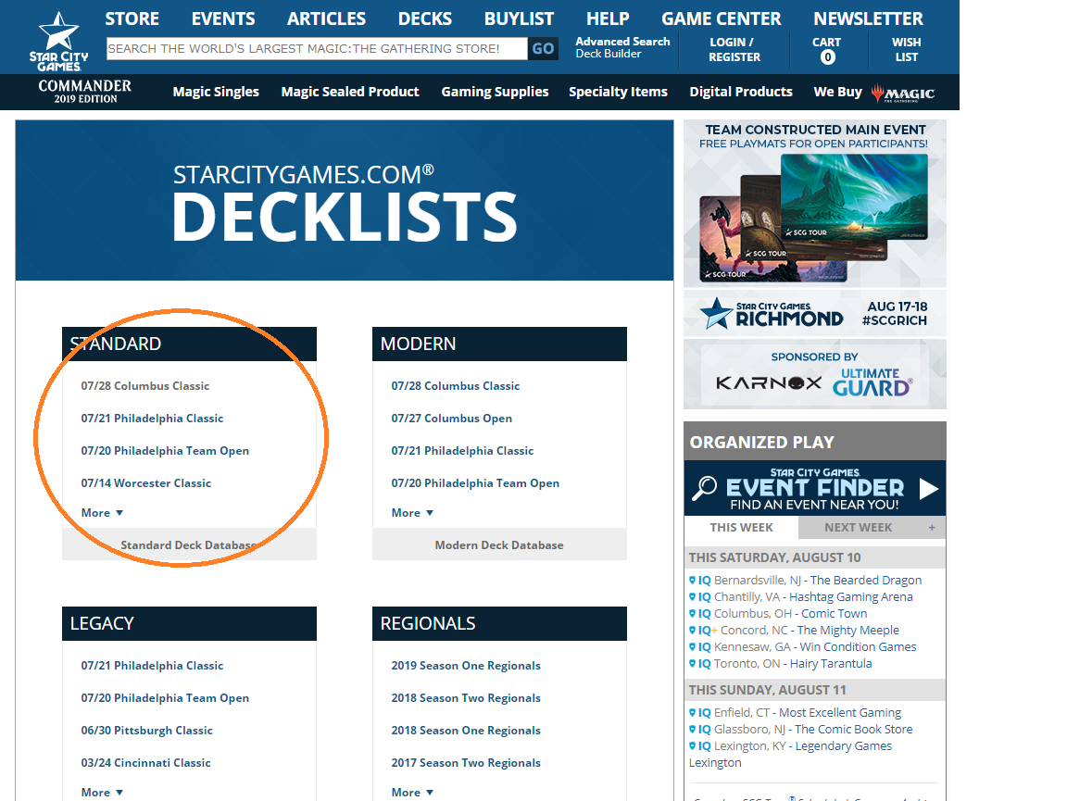Open Legacy 03/24 Cincinnati Classic
The image size is (1067, 801).
tap(145, 763)
